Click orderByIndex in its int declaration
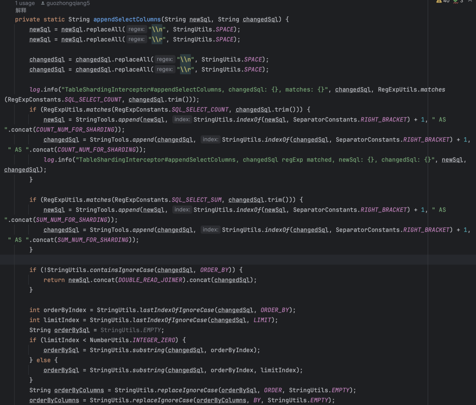This screenshot has height=405, width=476. coord(65,310)
